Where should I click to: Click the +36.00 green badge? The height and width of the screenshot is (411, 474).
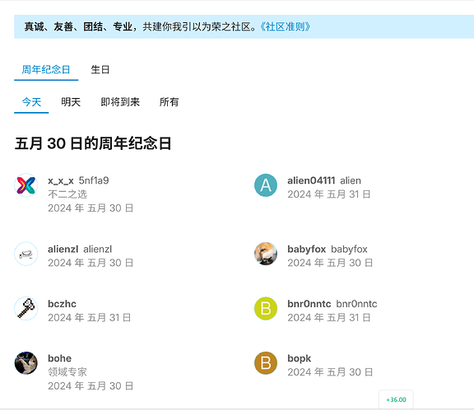(396, 399)
